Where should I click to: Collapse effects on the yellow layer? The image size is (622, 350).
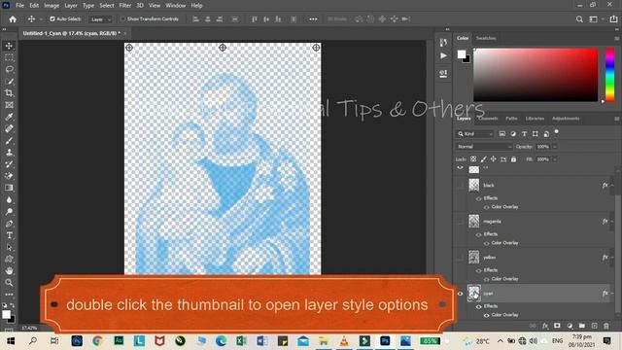click(612, 258)
